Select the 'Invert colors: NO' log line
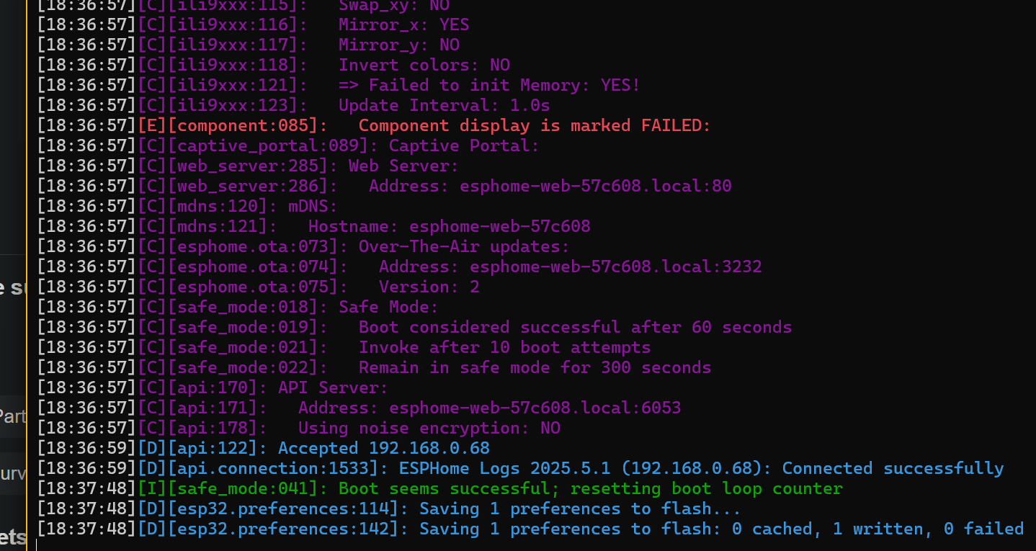The image size is (1036, 551). click(274, 65)
